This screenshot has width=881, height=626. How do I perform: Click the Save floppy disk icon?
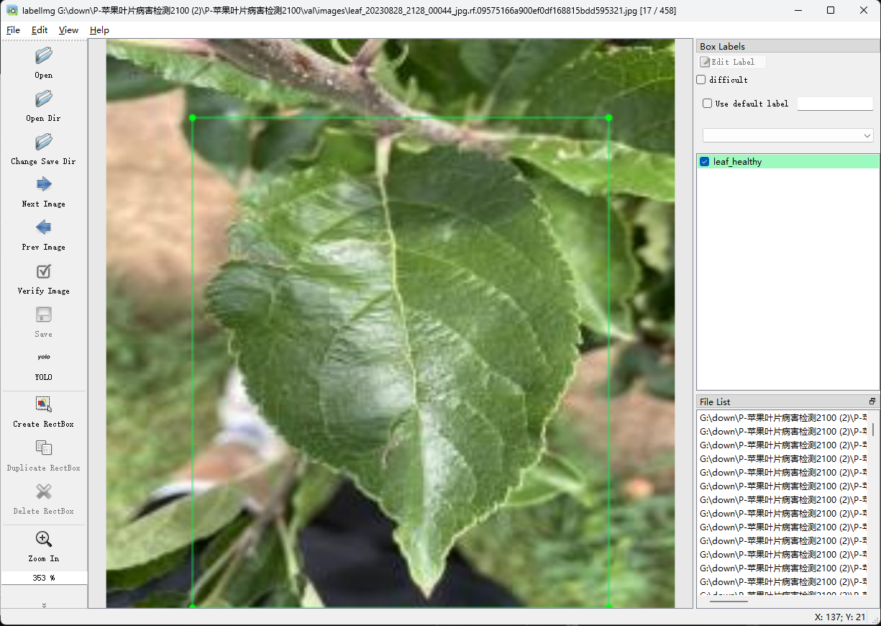[x=44, y=314]
